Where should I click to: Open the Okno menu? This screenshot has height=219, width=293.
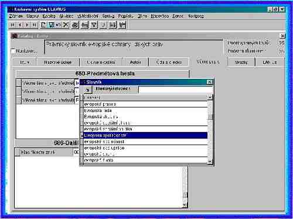[142, 16]
